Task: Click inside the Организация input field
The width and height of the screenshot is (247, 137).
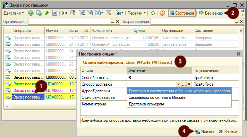Action: (69, 22)
